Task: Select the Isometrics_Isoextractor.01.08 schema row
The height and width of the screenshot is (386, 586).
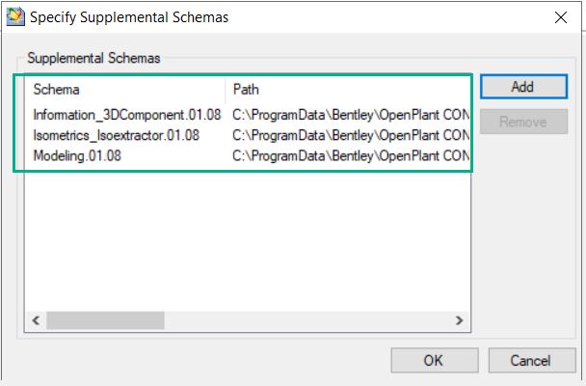Action: click(x=248, y=135)
